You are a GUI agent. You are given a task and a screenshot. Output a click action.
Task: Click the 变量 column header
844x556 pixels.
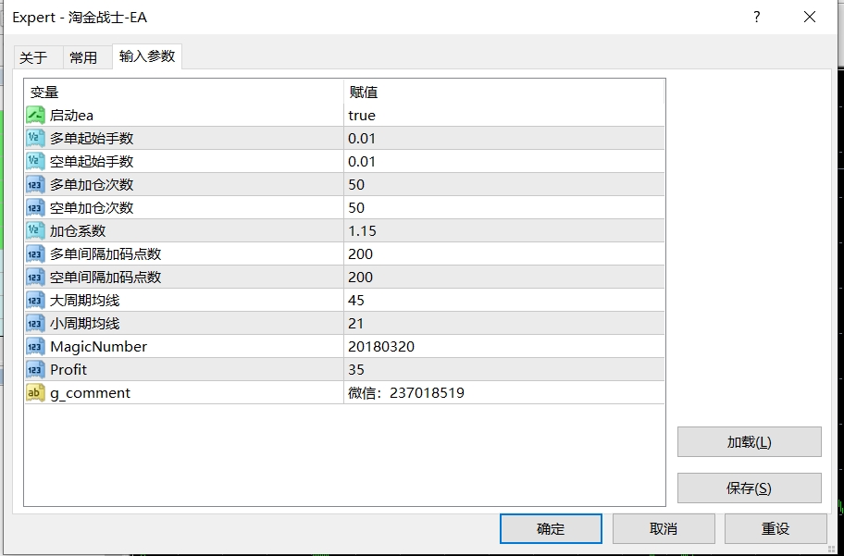(44, 92)
